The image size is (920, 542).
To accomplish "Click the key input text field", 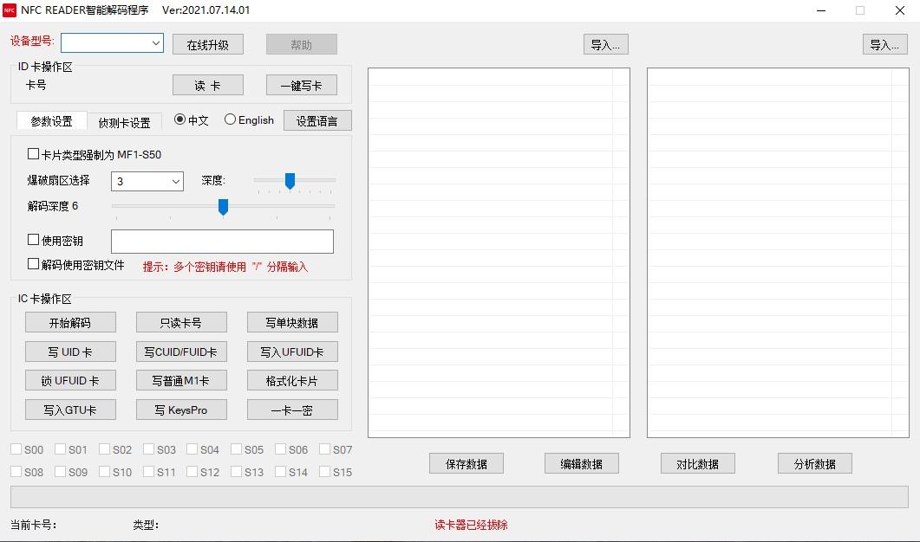I will (222, 242).
